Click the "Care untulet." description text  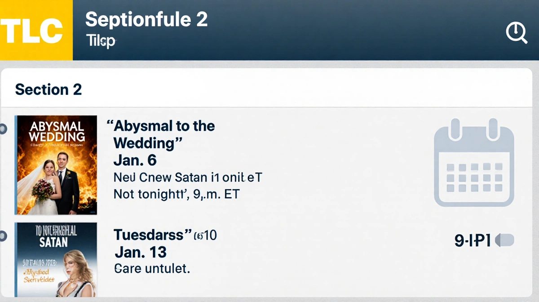point(152,269)
